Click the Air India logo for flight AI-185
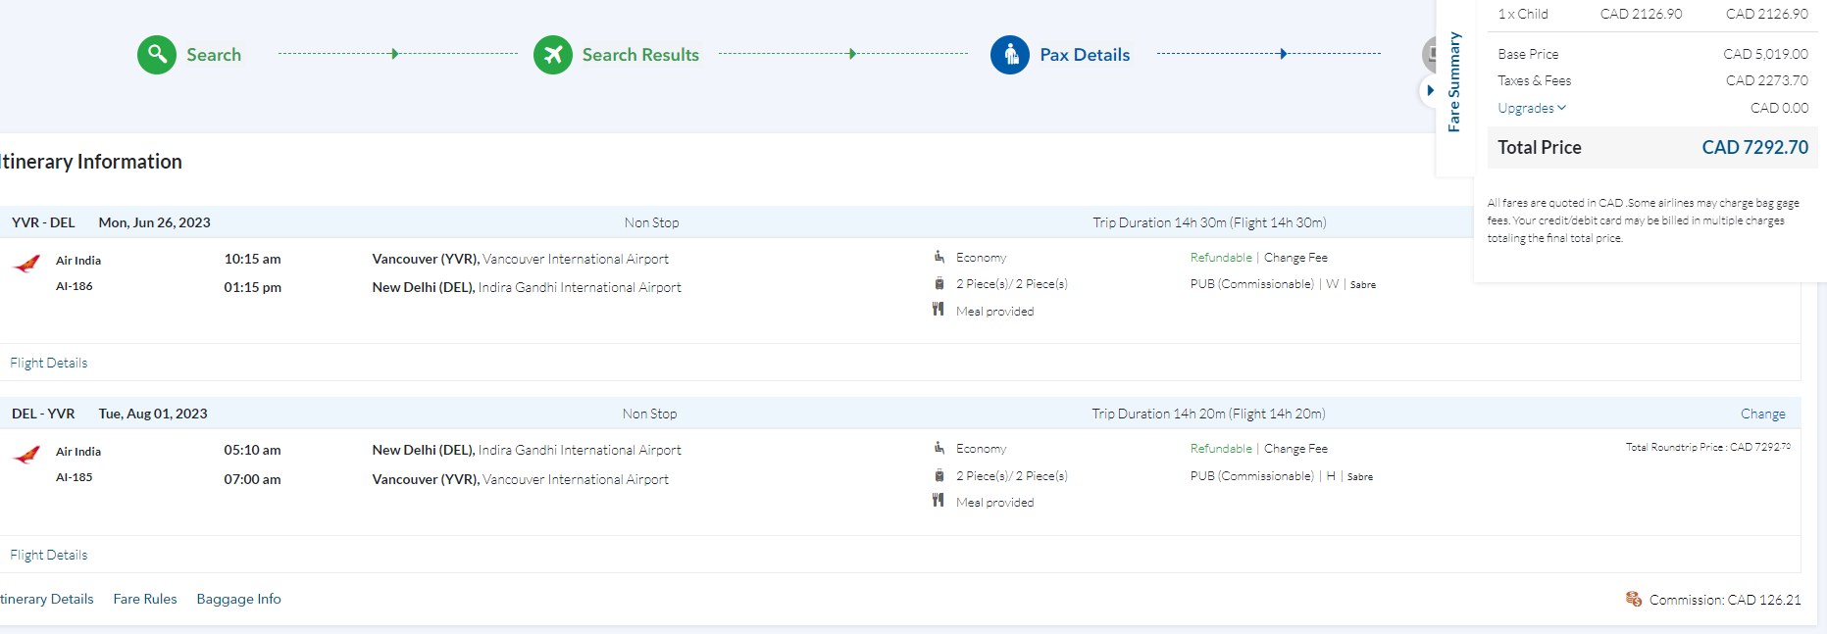This screenshot has width=1827, height=634. tap(27, 455)
